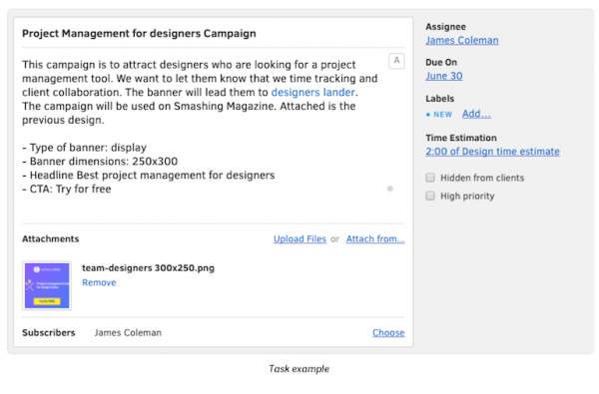Toggle the text formatting 'A' icon
Viewport: 599px width, 394px height.
click(396, 61)
